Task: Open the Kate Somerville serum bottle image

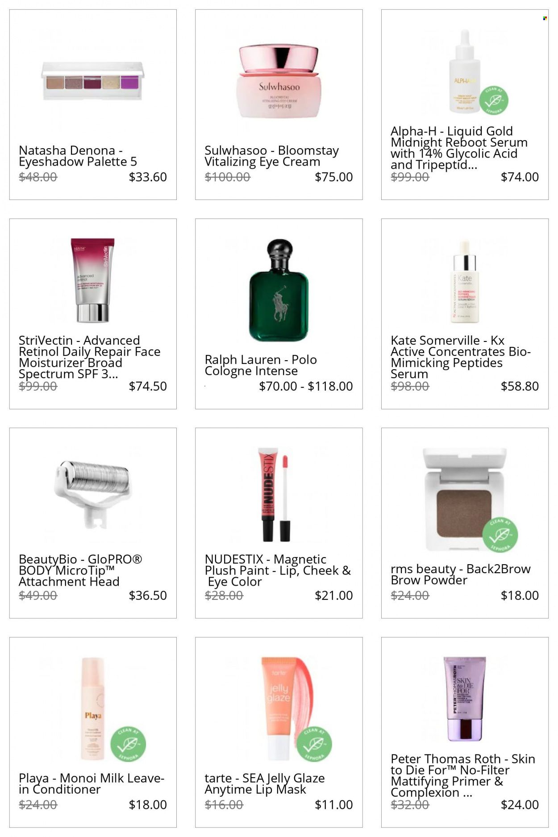Action: [x=464, y=281]
